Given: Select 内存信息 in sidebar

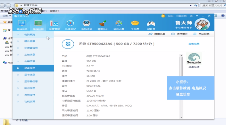Looking at the screenshot, I should click(33, 61).
